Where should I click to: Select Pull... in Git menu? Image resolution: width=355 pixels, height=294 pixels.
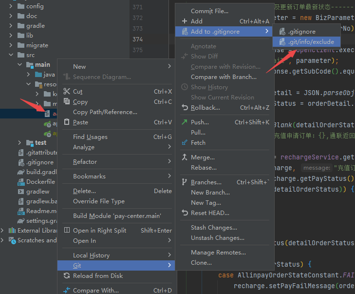coord(224,132)
